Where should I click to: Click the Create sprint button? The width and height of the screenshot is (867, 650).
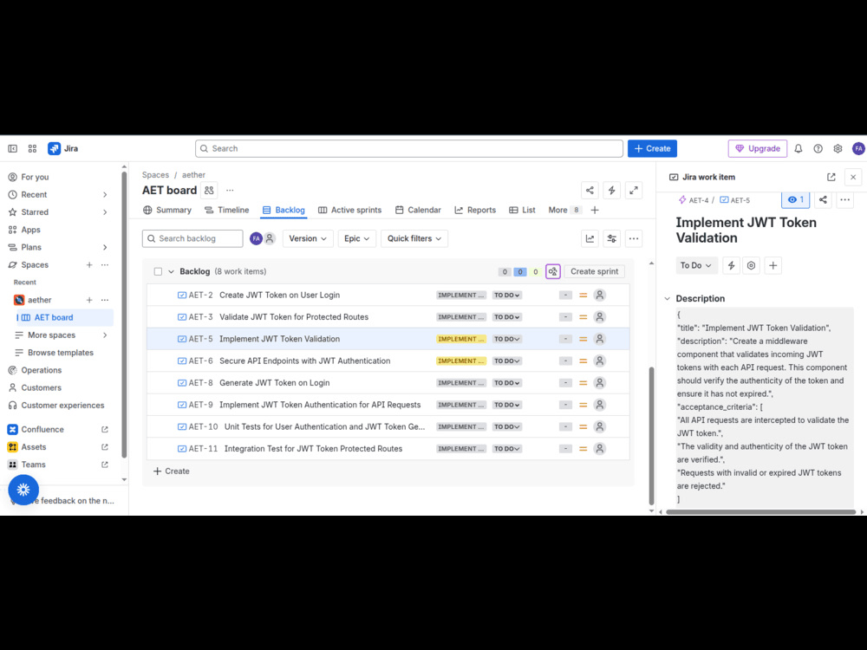tap(595, 271)
